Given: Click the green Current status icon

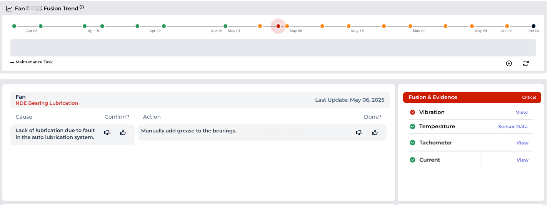Looking at the screenshot, I should (413, 160).
